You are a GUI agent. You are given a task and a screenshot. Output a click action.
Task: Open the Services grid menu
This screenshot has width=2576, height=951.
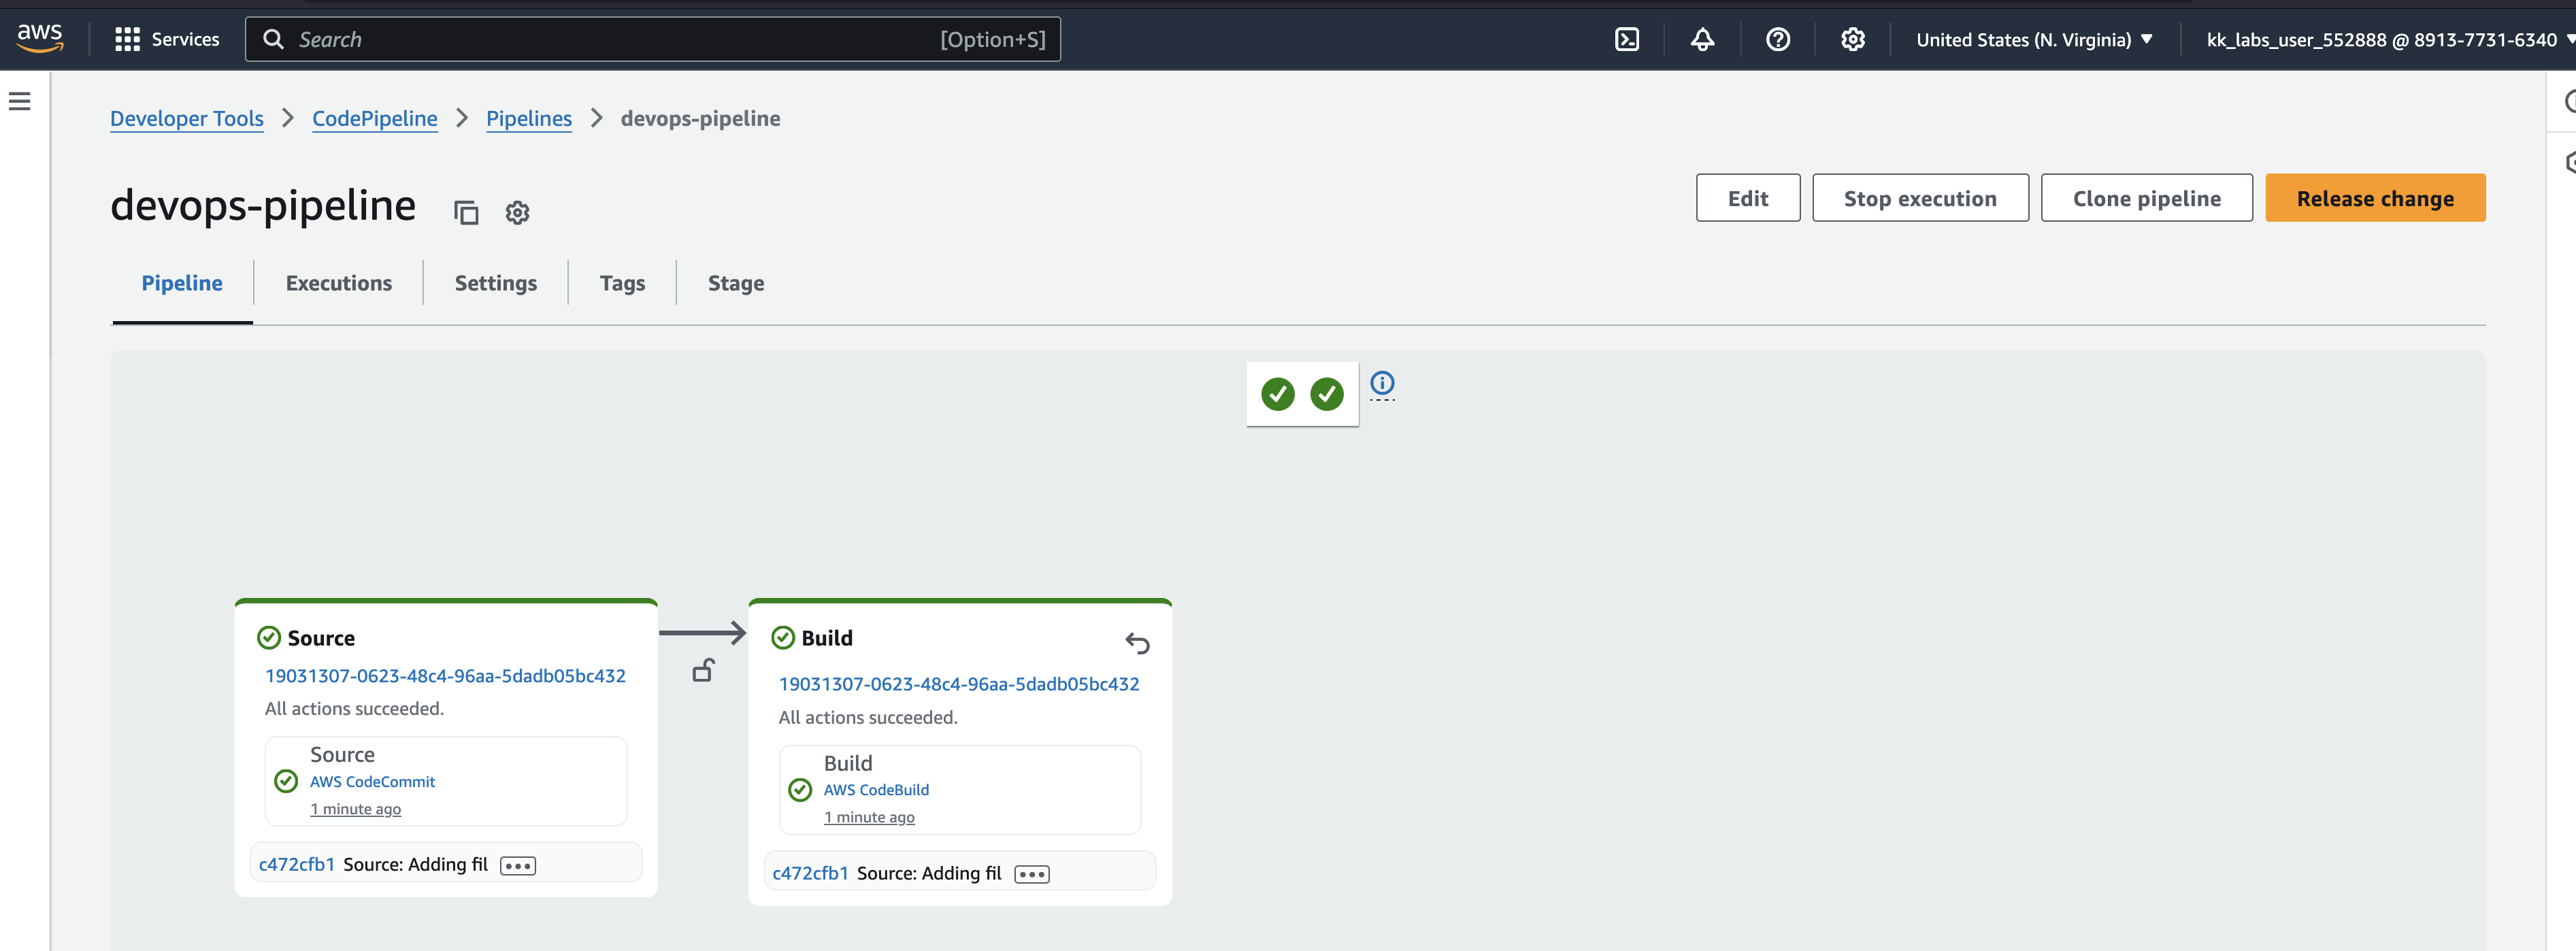[x=166, y=39]
